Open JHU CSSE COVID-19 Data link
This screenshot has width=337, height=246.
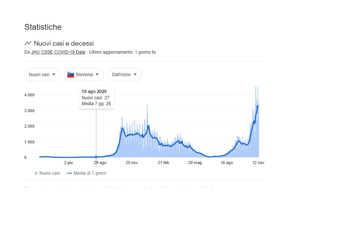[x=58, y=52]
